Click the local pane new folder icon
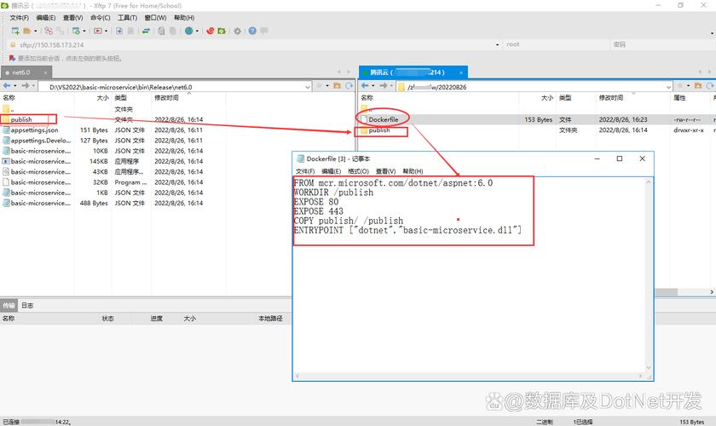716x426 pixels. (x=337, y=85)
